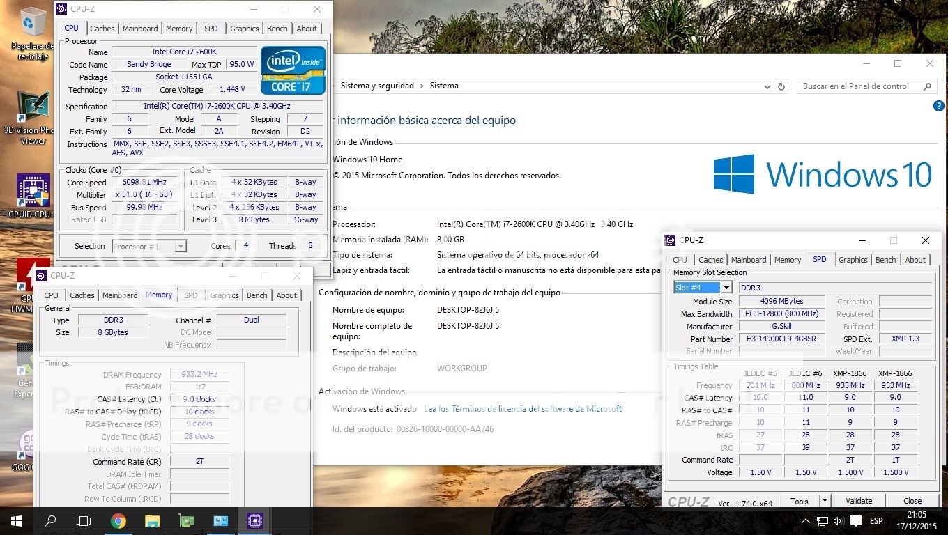
Task: Open the network tray icon
Action: pyautogui.click(x=823, y=521)
